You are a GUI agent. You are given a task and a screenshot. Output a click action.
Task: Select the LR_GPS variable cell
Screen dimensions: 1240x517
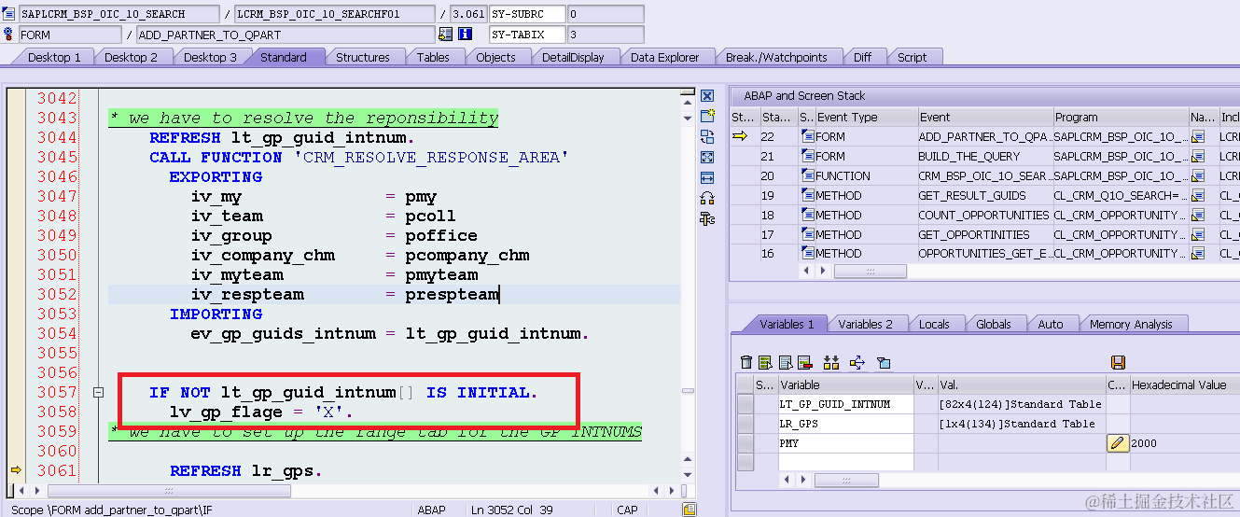(844, 424)
